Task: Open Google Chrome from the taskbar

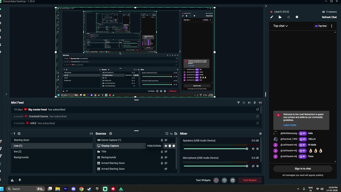Action: [81, 189]
